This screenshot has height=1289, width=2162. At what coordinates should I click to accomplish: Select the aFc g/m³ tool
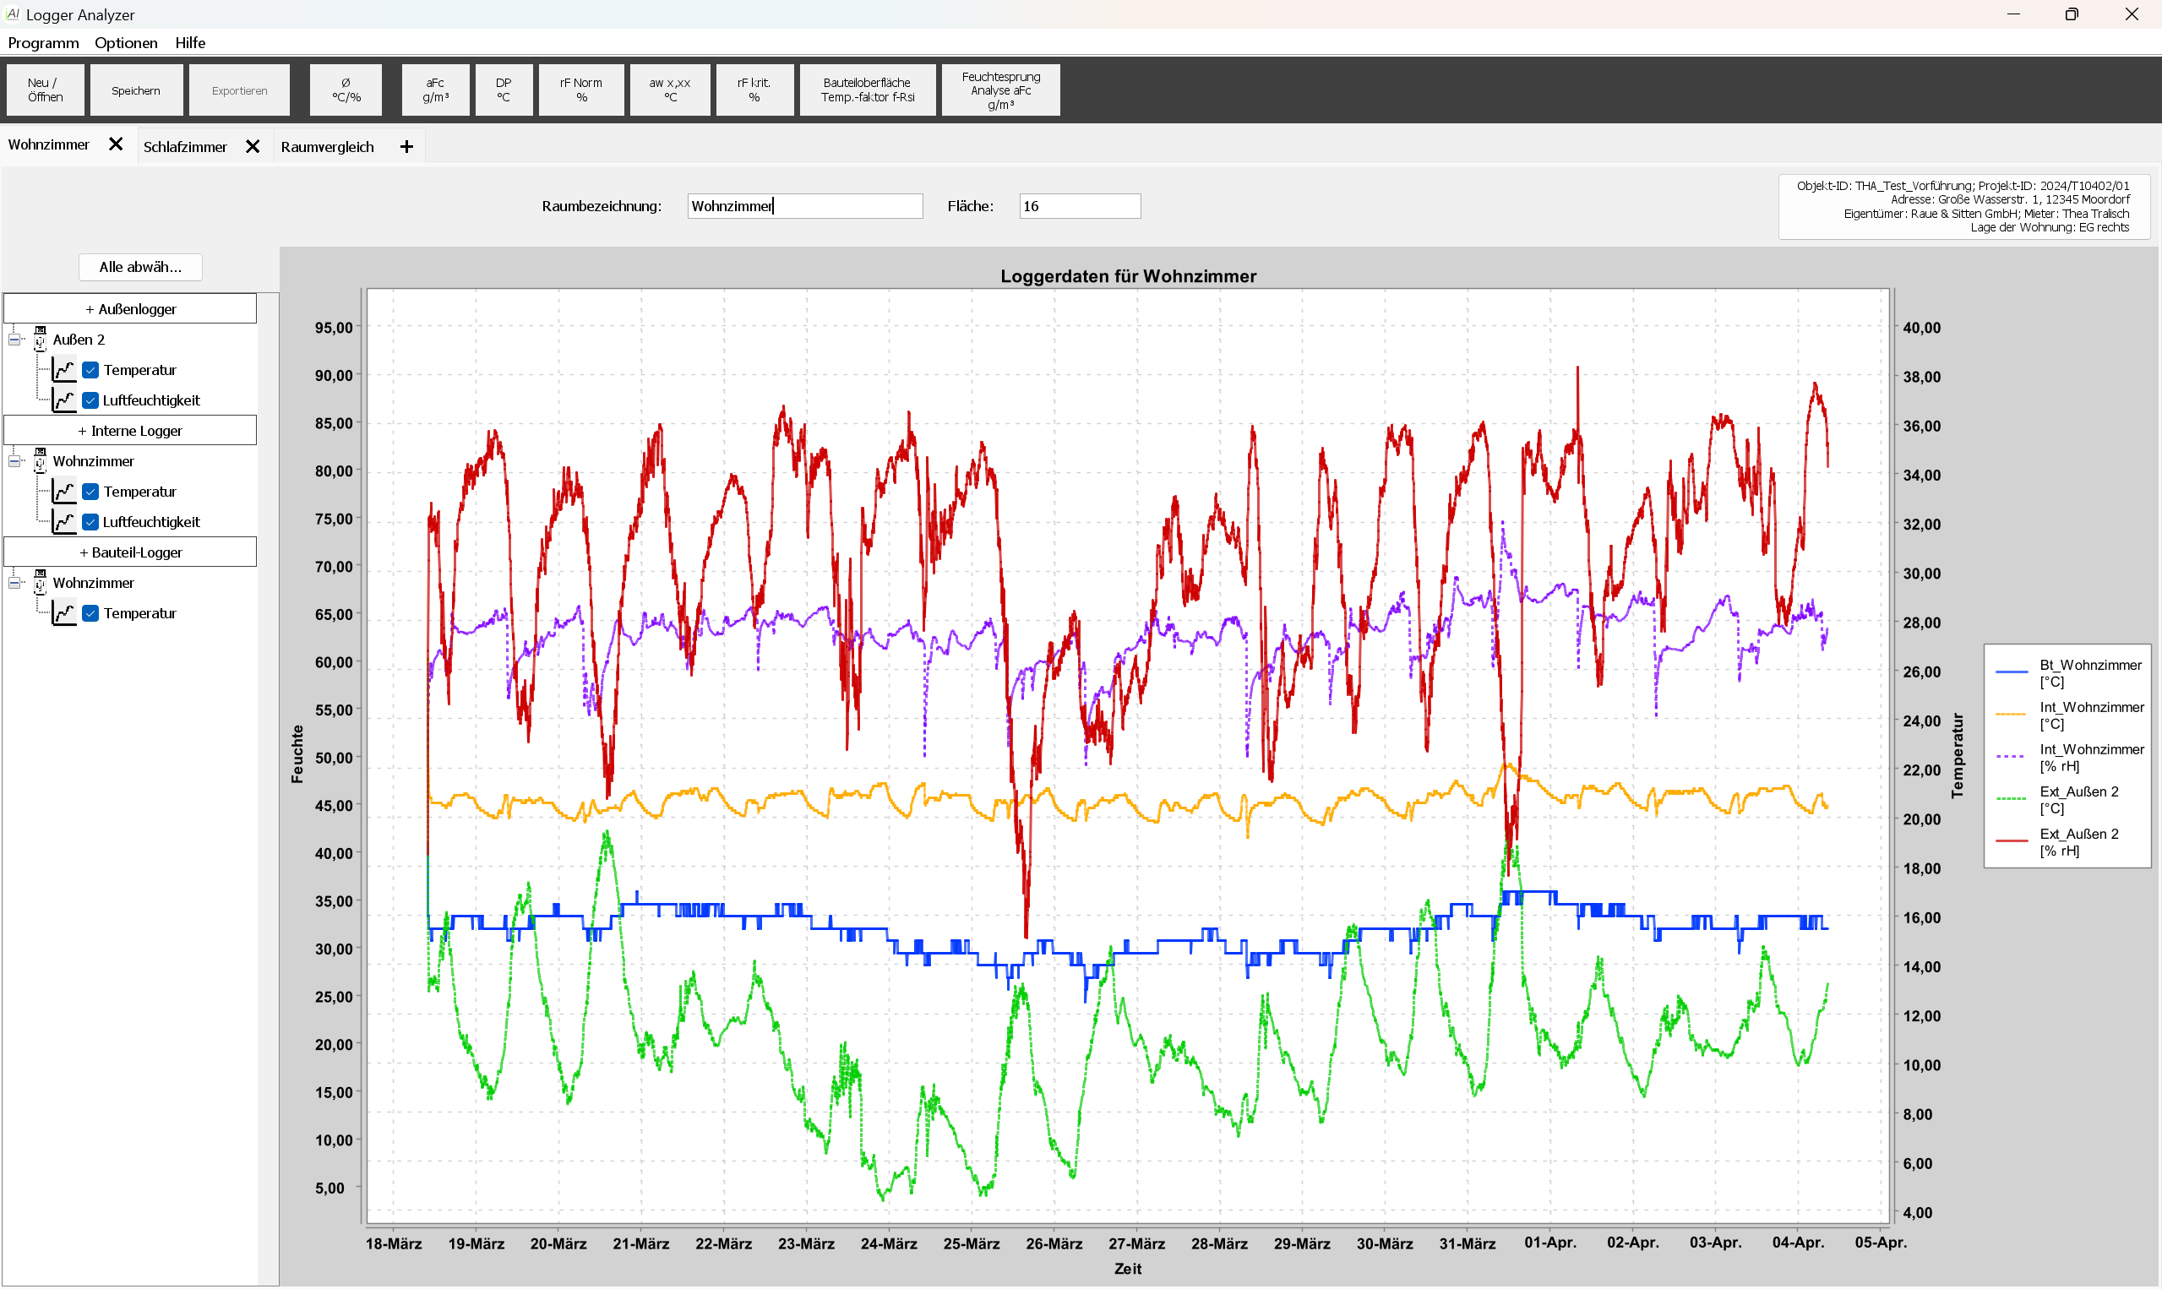coord(435,90)
